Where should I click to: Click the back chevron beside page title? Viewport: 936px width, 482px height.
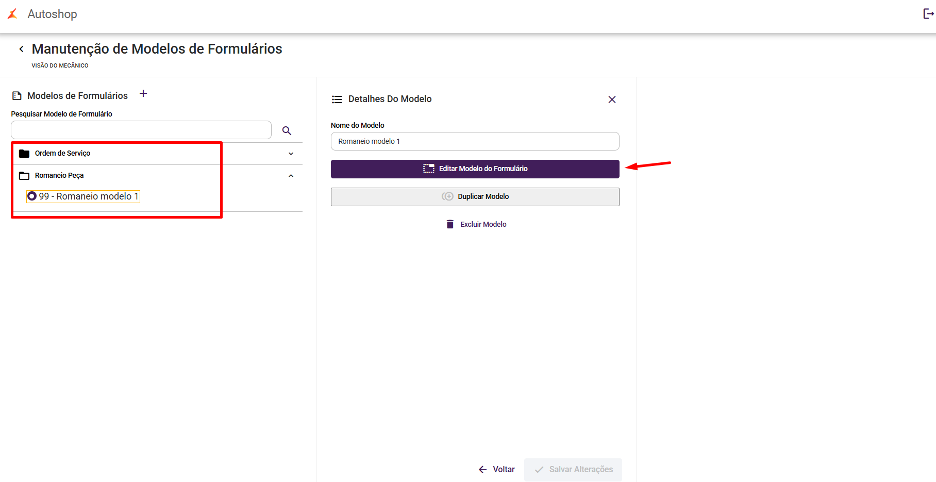pyautogui.click(x=21, y=49)
